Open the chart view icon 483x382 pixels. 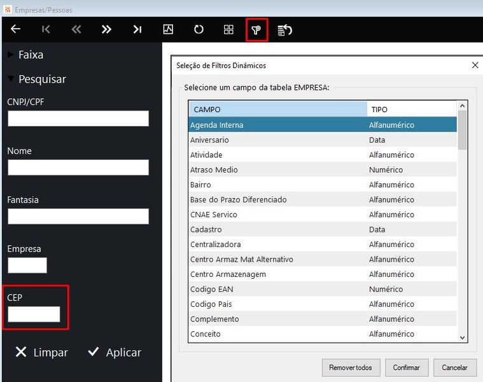coord(168,29)
